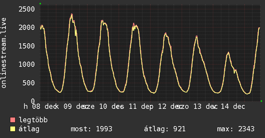Click the '10' date label on x-axis
Viewport: 265px width, 138px height.
click(x=103, y=106)
